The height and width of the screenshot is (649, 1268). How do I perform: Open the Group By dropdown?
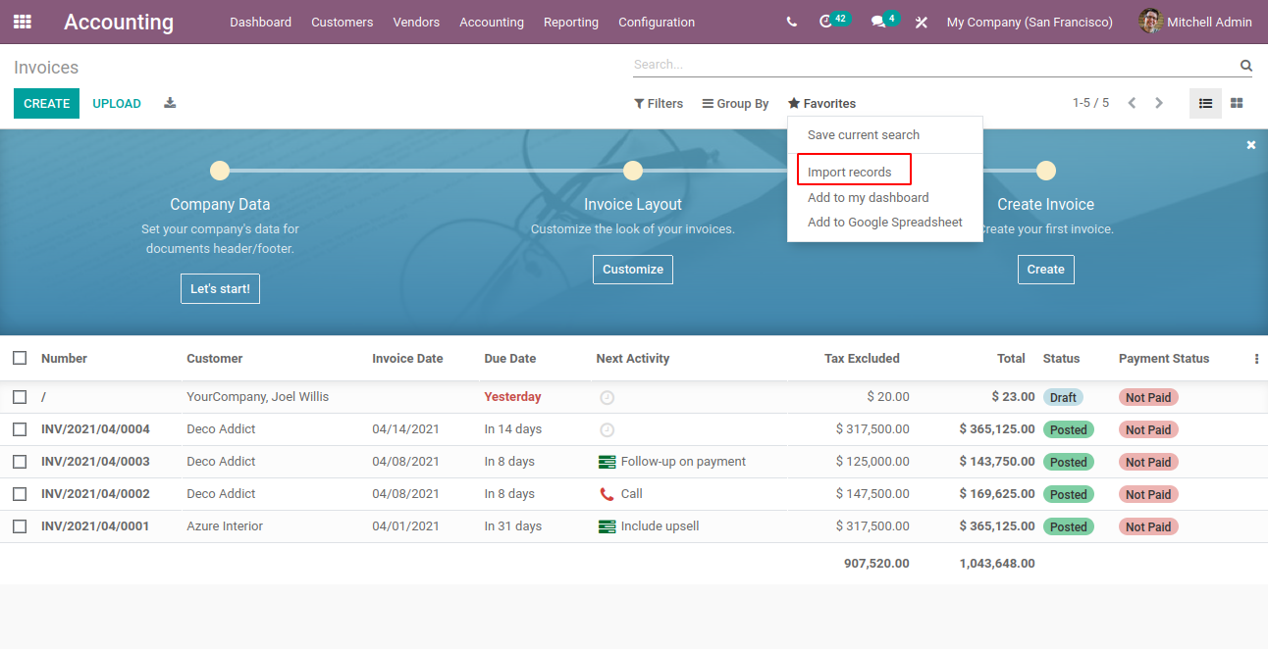pos(736,103)
